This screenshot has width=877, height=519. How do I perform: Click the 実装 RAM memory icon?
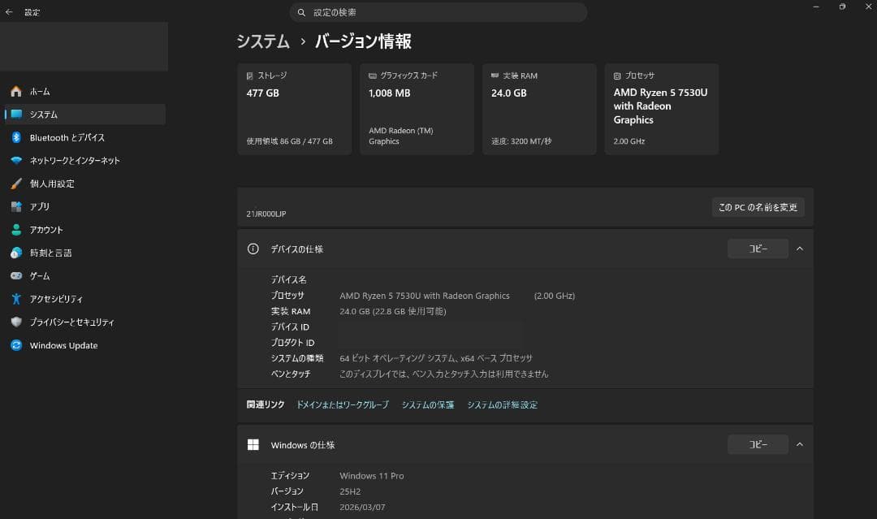[495, 76]
